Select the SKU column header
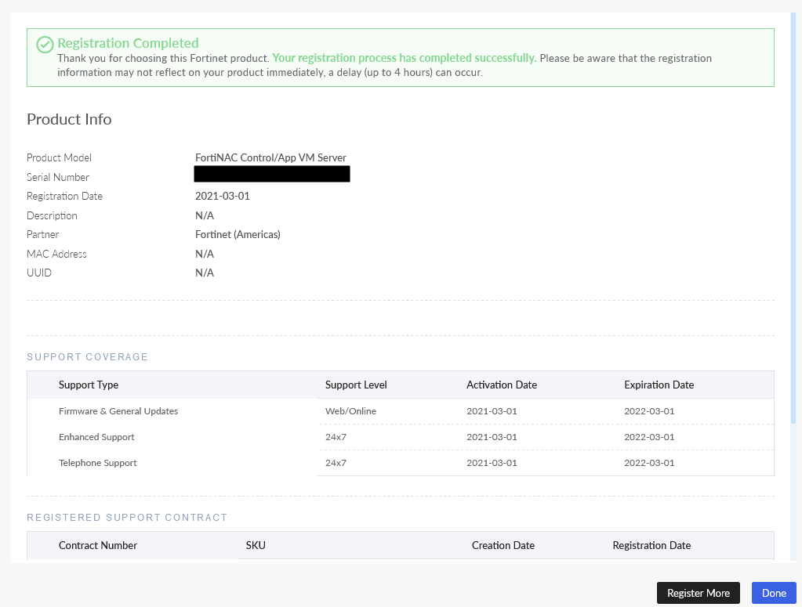The height and width of the screenshot is (607, 802). (x=256, y=545)
